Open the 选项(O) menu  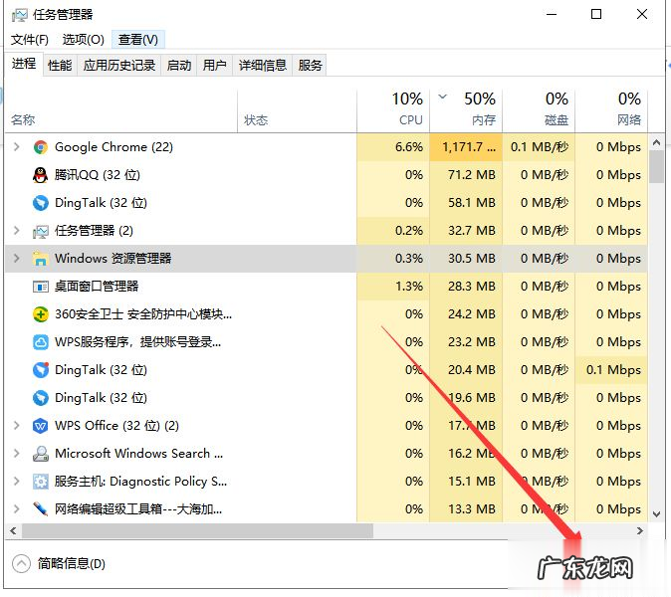click(x=83, y=40)
